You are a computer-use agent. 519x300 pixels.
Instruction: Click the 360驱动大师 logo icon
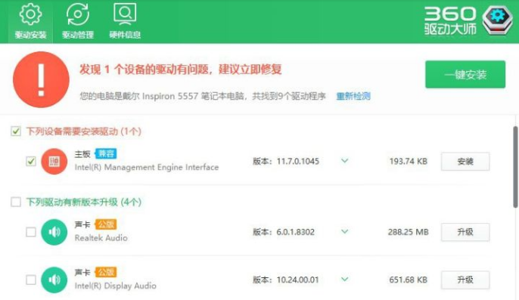[497, 20]
